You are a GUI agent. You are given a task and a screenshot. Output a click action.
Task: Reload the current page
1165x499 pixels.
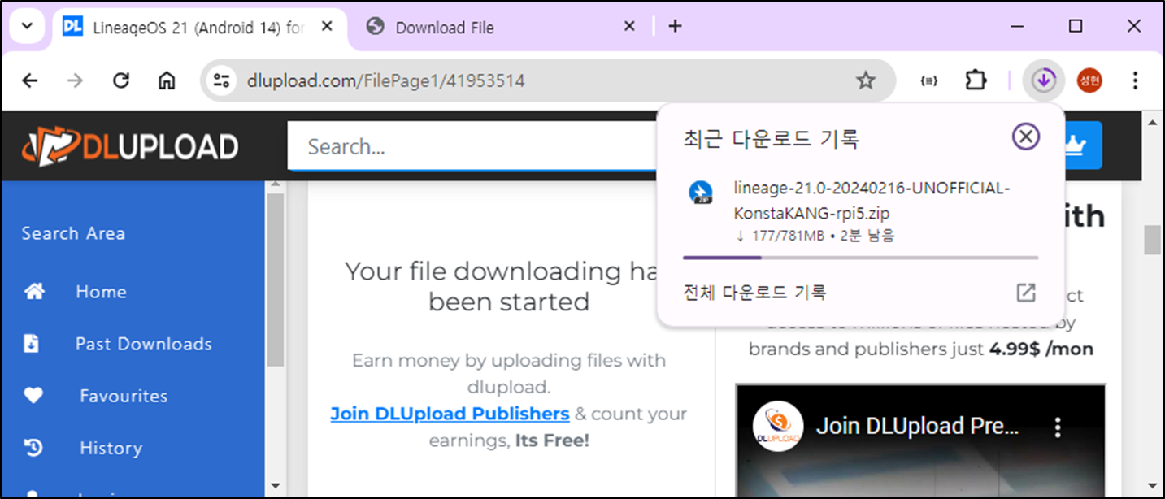121,80
